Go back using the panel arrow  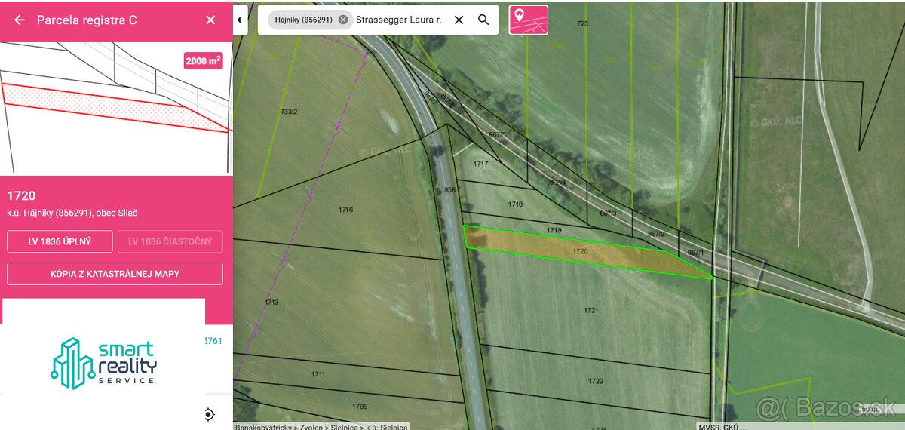coord(20,20)
